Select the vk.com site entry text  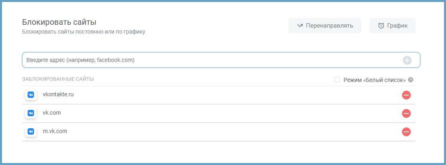[52, 113]
